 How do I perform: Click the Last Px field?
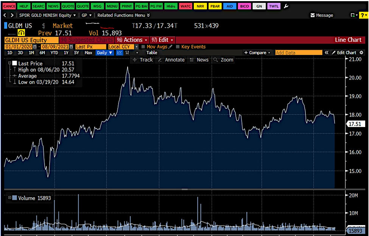[x=90, y=47]
